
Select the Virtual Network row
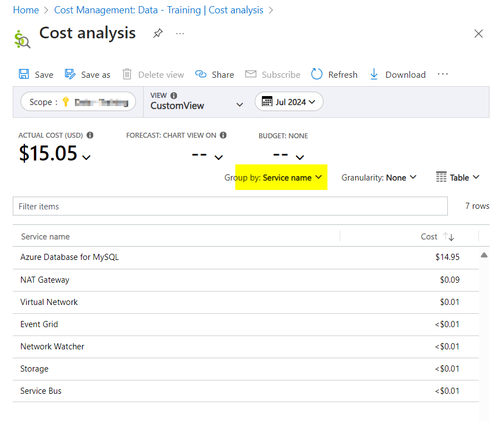[x=246, y=302]
